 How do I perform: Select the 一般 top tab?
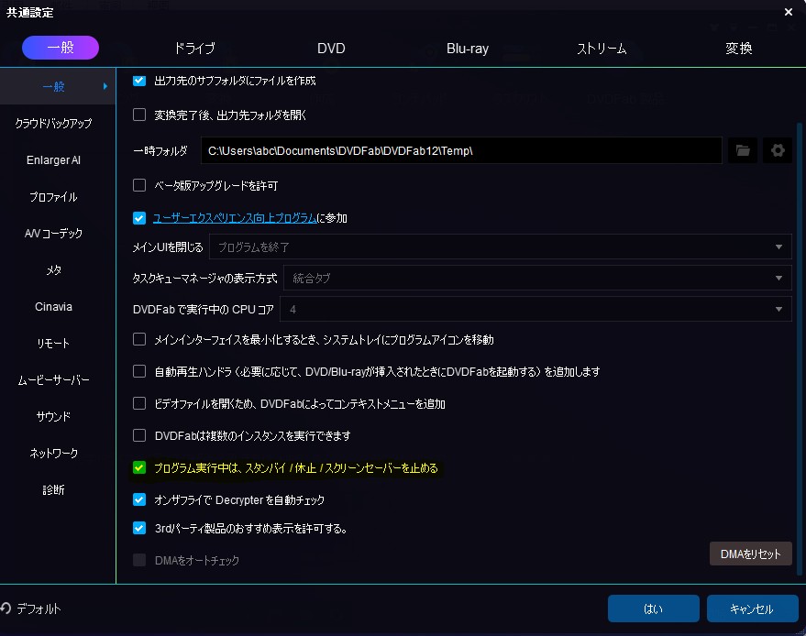click(61, 48)
